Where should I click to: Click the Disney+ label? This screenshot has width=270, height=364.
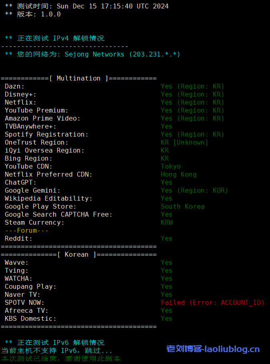(x=20, y=95)
